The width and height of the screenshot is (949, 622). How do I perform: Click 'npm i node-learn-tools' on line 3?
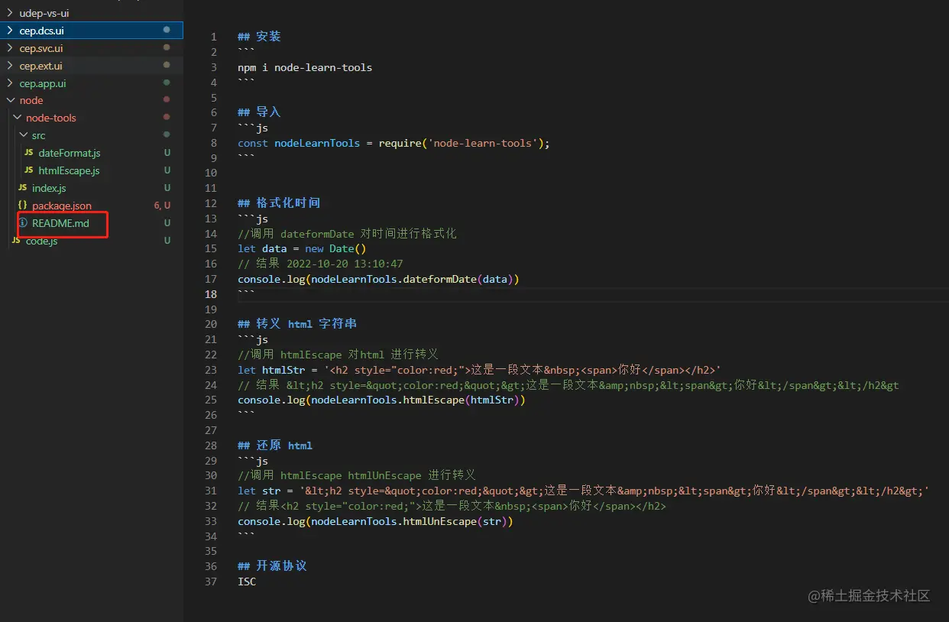pos(305,67)
